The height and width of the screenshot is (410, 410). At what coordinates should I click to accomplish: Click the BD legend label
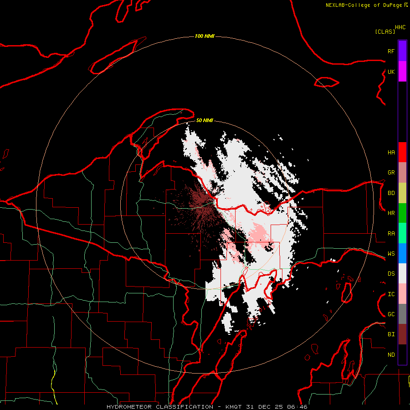tap(391, 193)
